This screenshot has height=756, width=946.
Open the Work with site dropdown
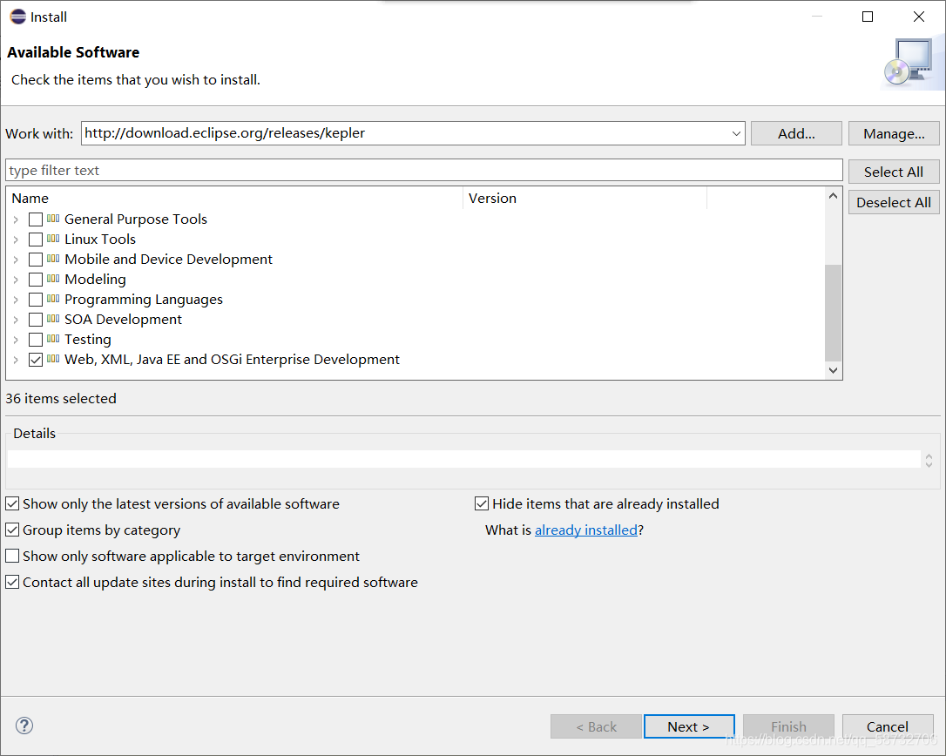736,133
